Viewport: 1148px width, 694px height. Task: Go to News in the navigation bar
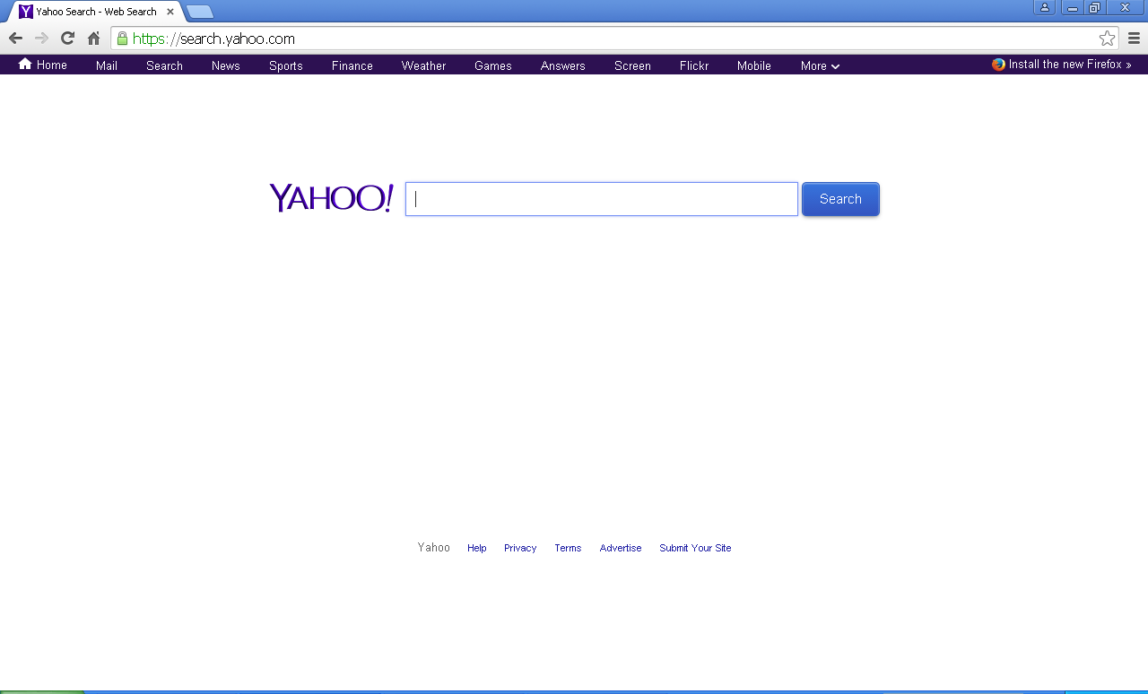point(226,65)
